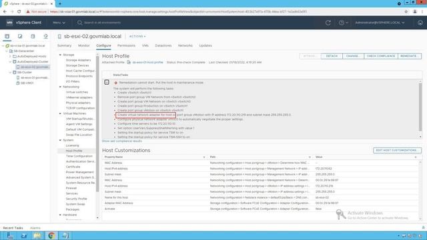The height and width of the screenshot is (240, 427).
Task: Click the VMware vm logo in the header
Action: 9,23
